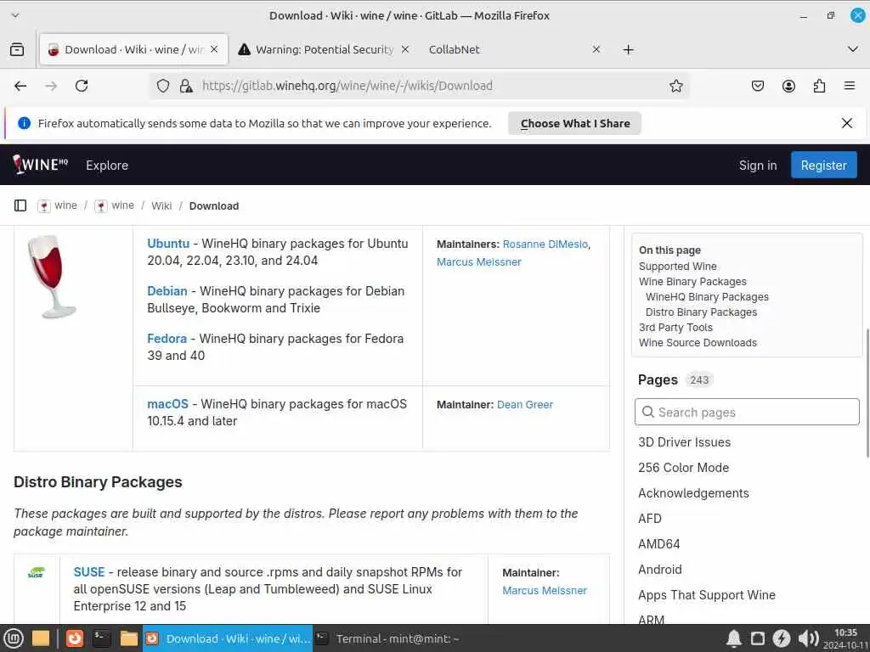Open the window menu chevron in title bar

[15, 15]
